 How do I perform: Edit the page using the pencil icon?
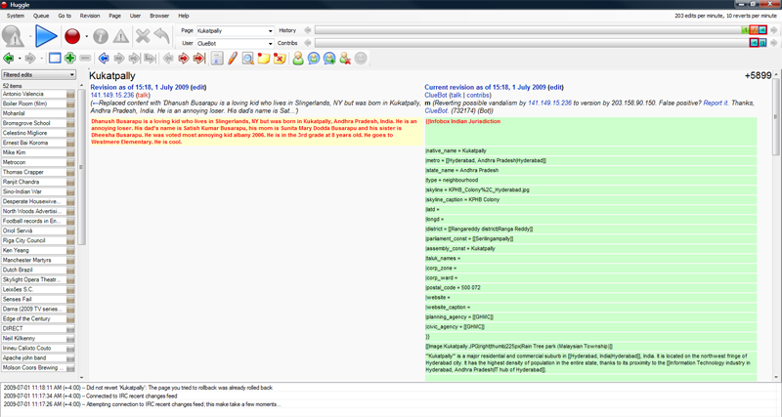coord(232,59)
